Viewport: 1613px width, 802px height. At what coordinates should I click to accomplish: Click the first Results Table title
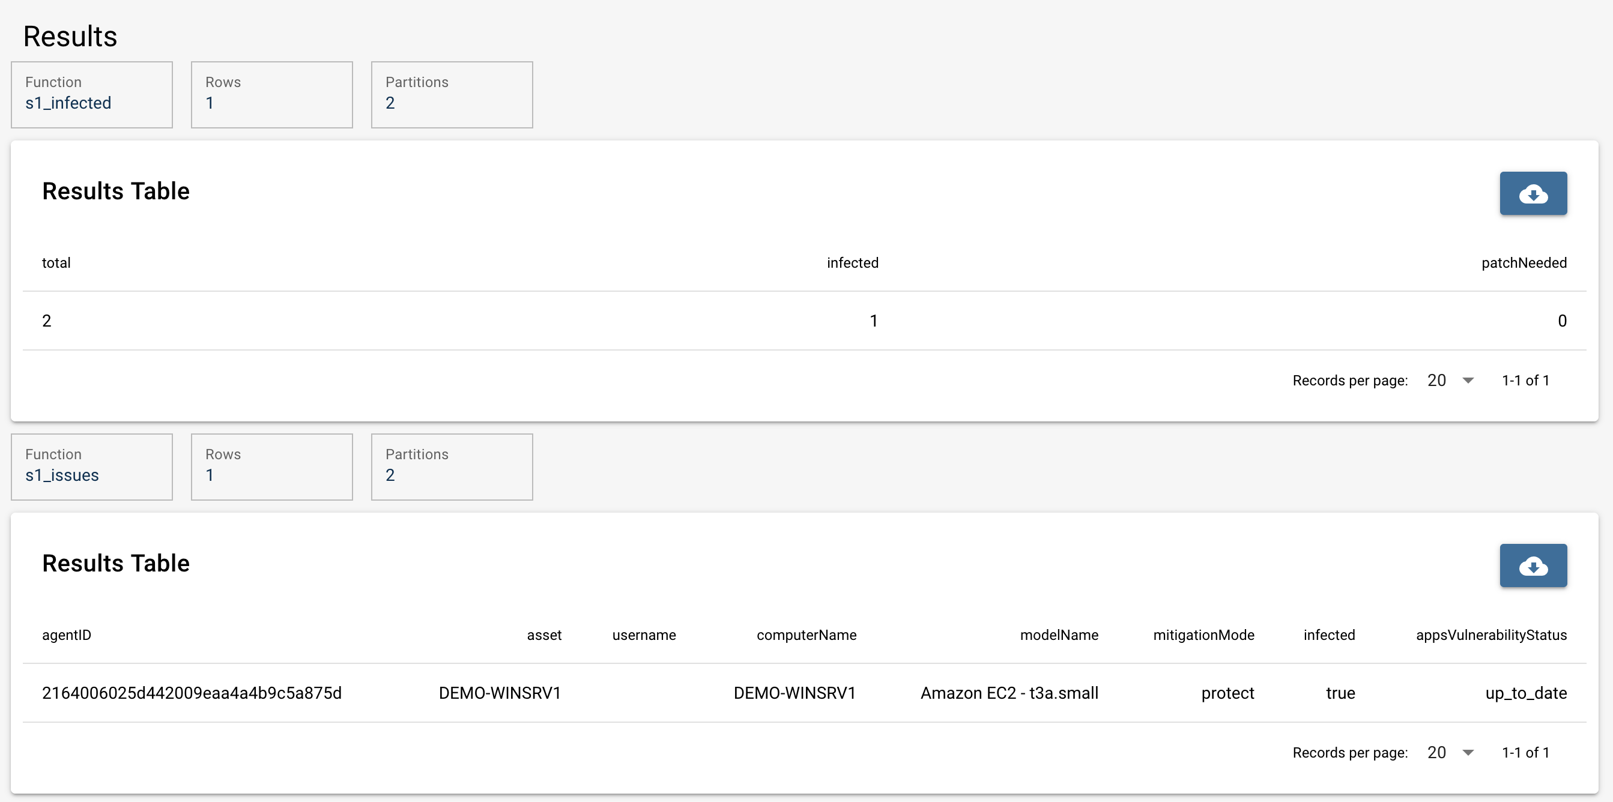pyautogui.click(x=116, y=191)
